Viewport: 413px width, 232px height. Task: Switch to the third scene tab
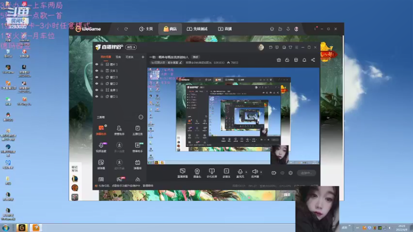pos(130,57)
